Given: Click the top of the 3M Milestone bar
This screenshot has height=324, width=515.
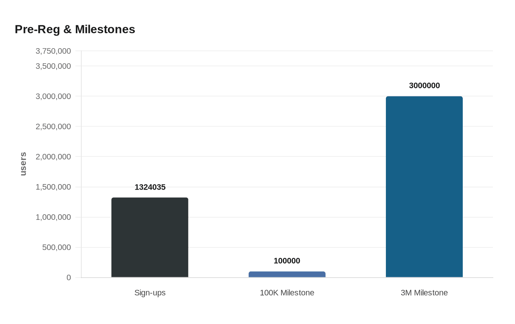Looking at the screenshot, I should 424,98.
